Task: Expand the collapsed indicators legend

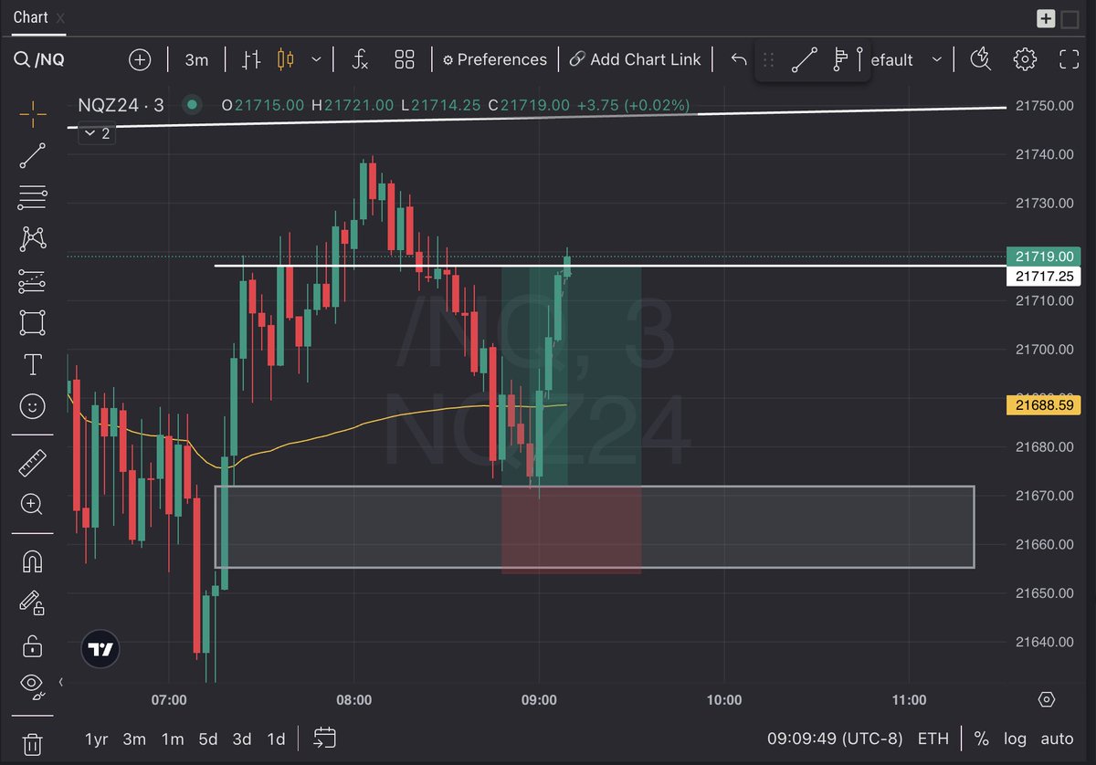Action: (x=96, y=133)
